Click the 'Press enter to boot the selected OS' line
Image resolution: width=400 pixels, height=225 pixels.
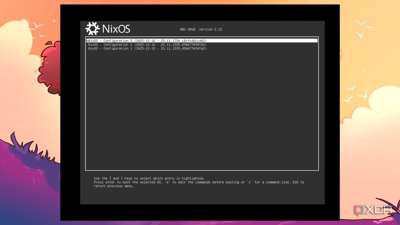coord(199,182)
